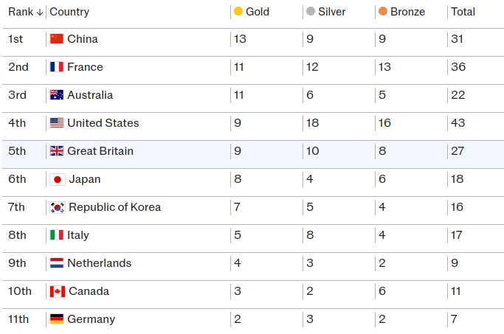Click the Great Britain flag icon
Image resolution: width=504 pixels, height=334 pixels.
click(x=57, y=151)
